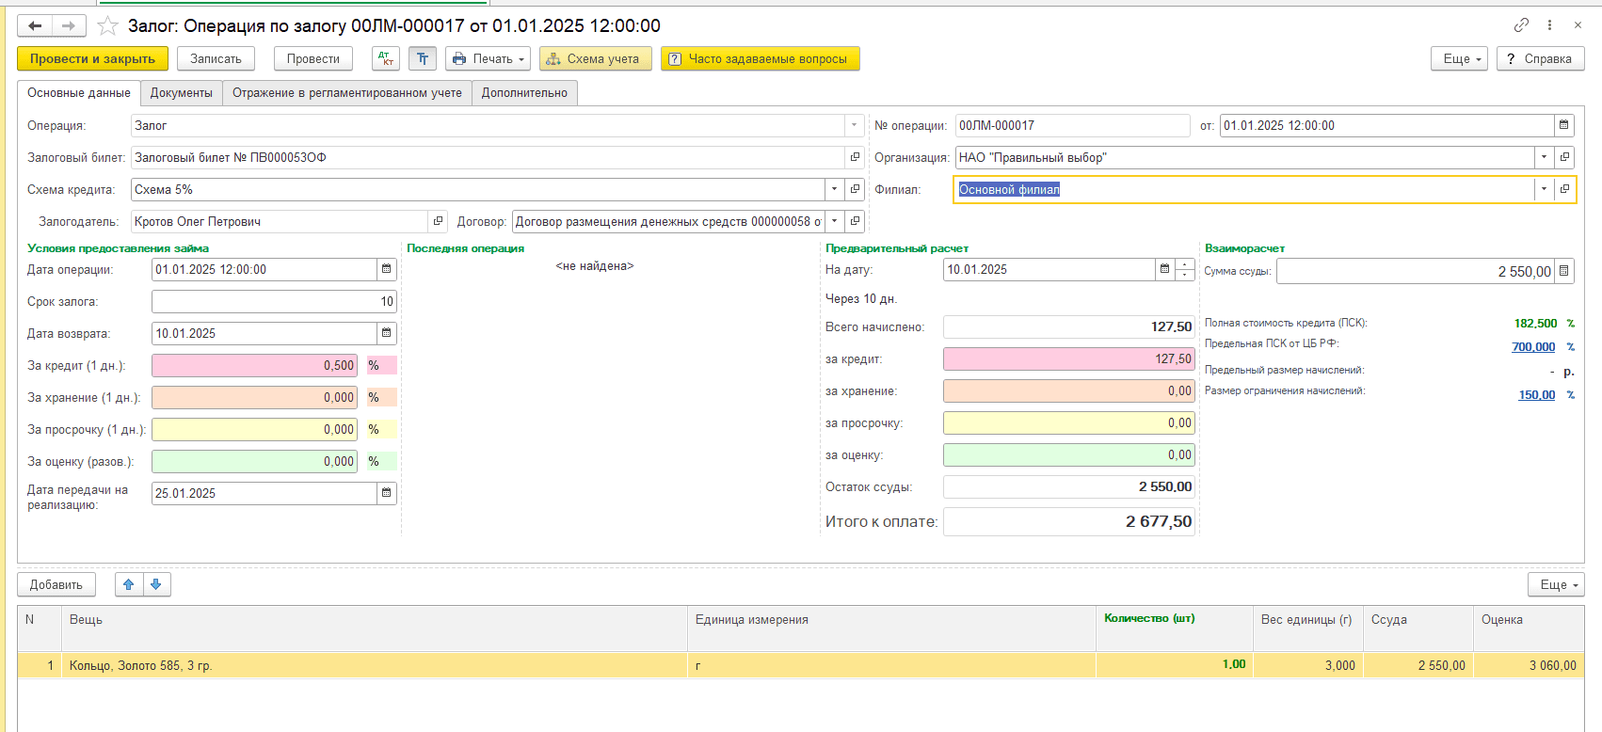Adjust the На дату stepper arrows

[x=1185, y=269]
